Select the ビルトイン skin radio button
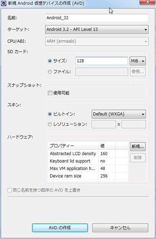This screenshot has height=239, width=156. pyautogui.click(x=50, y=114)
